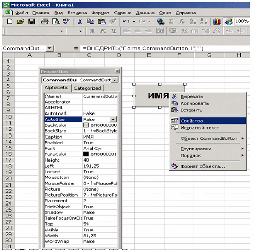Viewport: 255px width, 250px height.
Task: Create a new workbook with New icon
Action: pos(10,21)
